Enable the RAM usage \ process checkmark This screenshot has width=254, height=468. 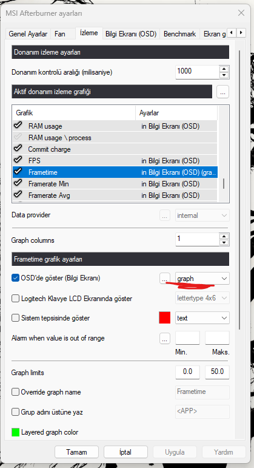pyautogui.click(x=18, y=137)
